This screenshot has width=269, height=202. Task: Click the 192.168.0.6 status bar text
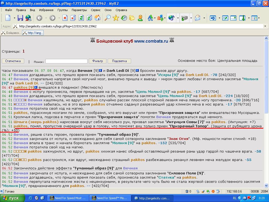[x=234, y=191]
